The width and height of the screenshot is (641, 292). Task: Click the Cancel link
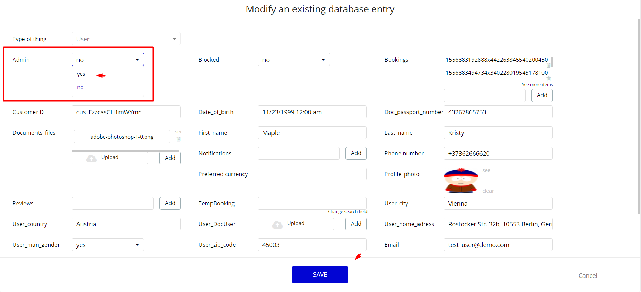[588, 275]
